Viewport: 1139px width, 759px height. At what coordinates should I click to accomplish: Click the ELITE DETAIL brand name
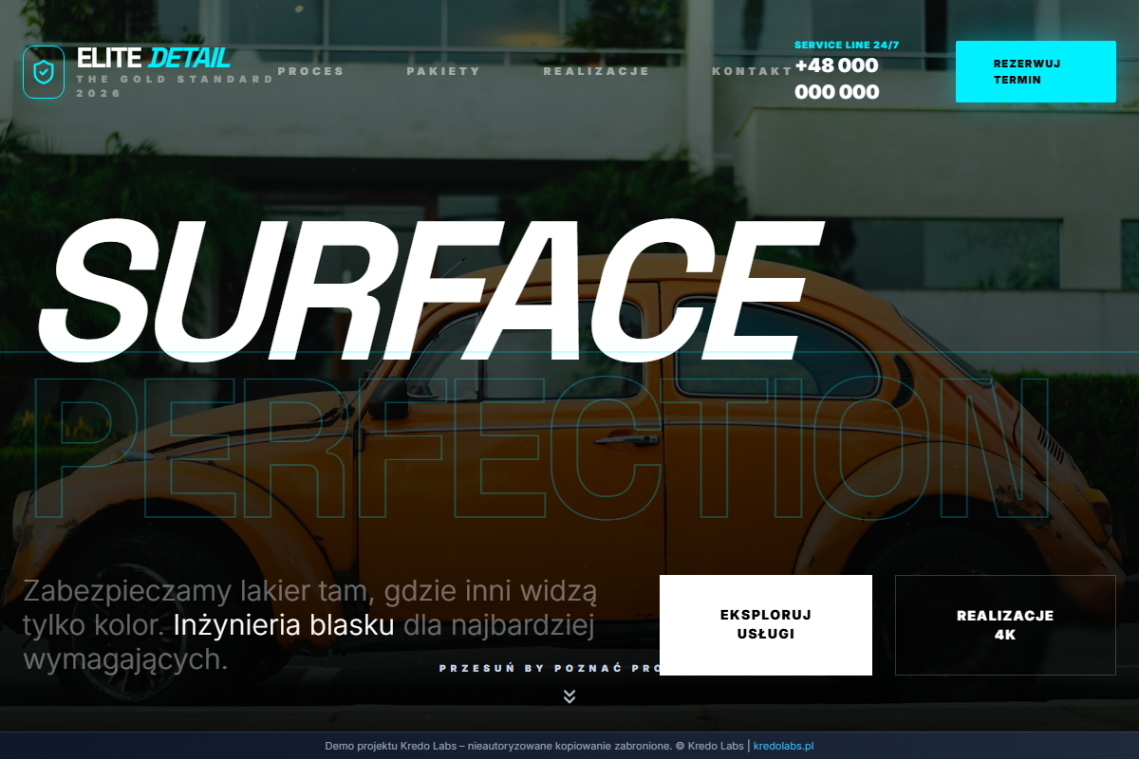coord(154,58)
